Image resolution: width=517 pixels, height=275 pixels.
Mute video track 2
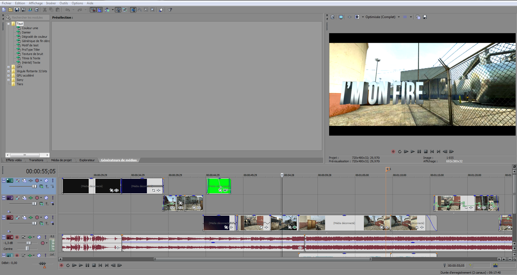[46, 198]
